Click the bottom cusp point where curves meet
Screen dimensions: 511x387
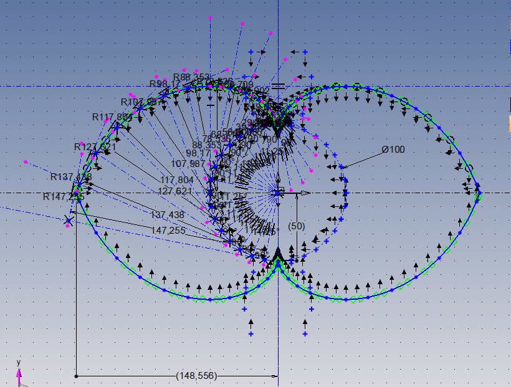[278, 262]
